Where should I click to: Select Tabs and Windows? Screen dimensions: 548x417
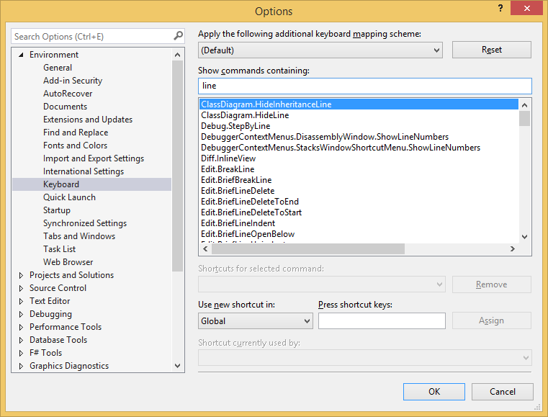(x=79, y=236)
